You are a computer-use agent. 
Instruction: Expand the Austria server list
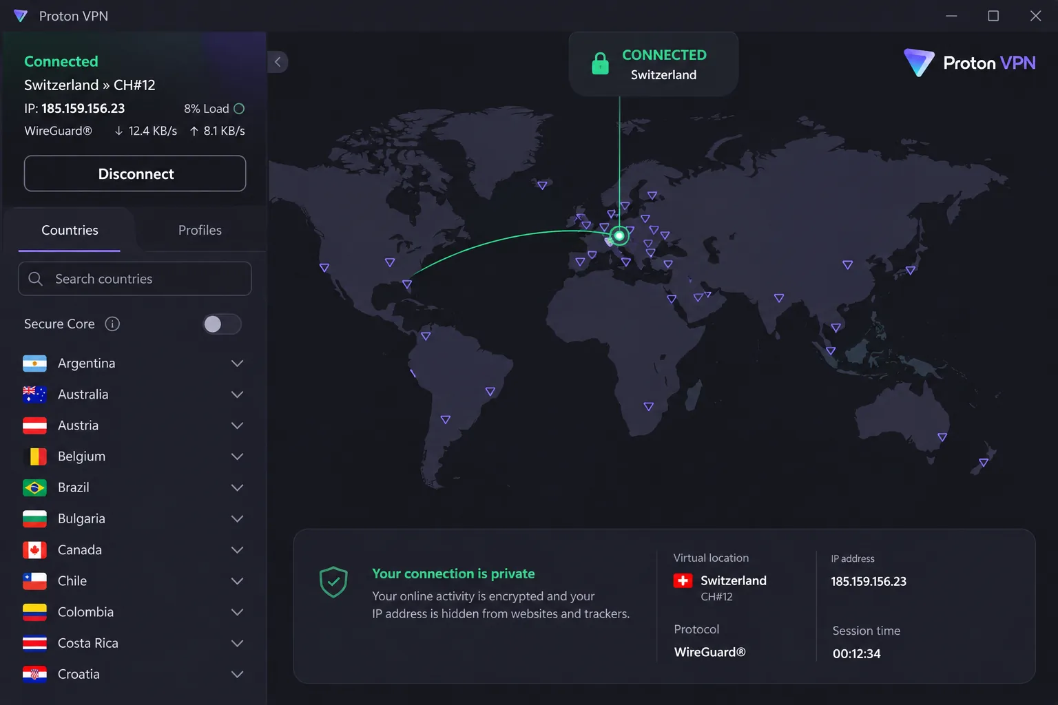[237, 425]
